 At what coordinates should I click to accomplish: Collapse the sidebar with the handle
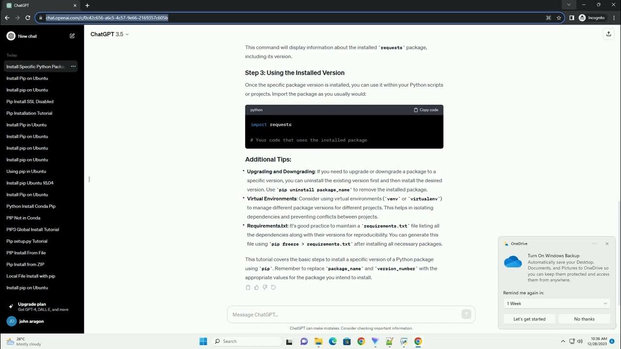point(89,179)
